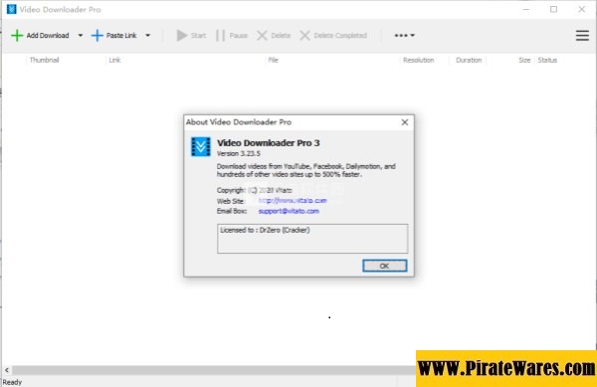Screen dimensions: 597x387
Task: Open the vitato.com web site link
Action: tap(293, 201)
